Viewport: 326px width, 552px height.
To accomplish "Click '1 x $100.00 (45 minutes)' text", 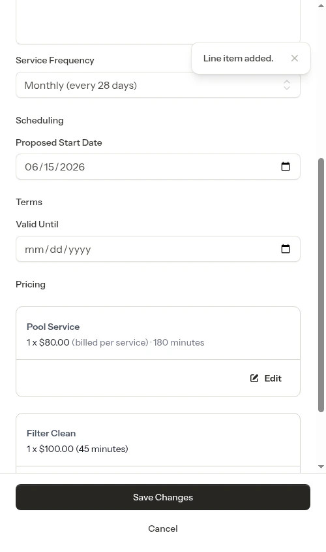I will [x=78, y=449].
